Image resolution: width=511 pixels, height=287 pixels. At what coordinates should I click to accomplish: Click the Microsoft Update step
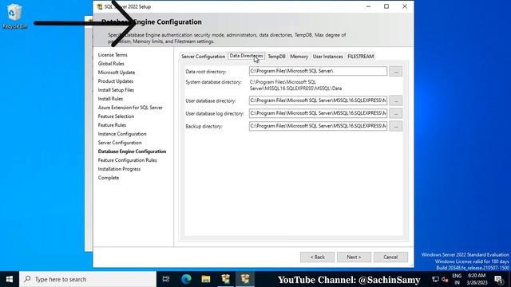point(117,73)
